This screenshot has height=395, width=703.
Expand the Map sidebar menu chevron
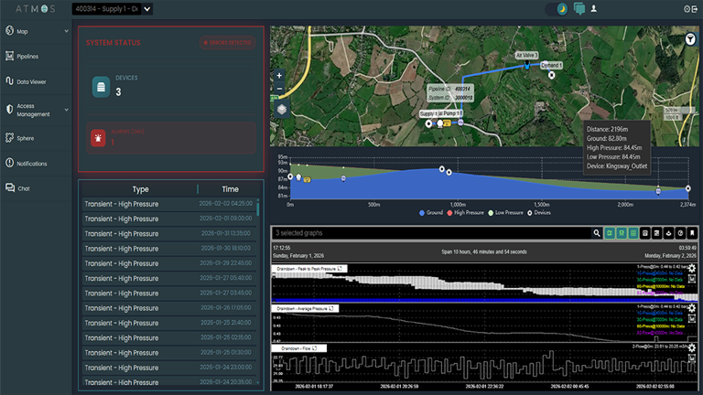click(68, 31)
